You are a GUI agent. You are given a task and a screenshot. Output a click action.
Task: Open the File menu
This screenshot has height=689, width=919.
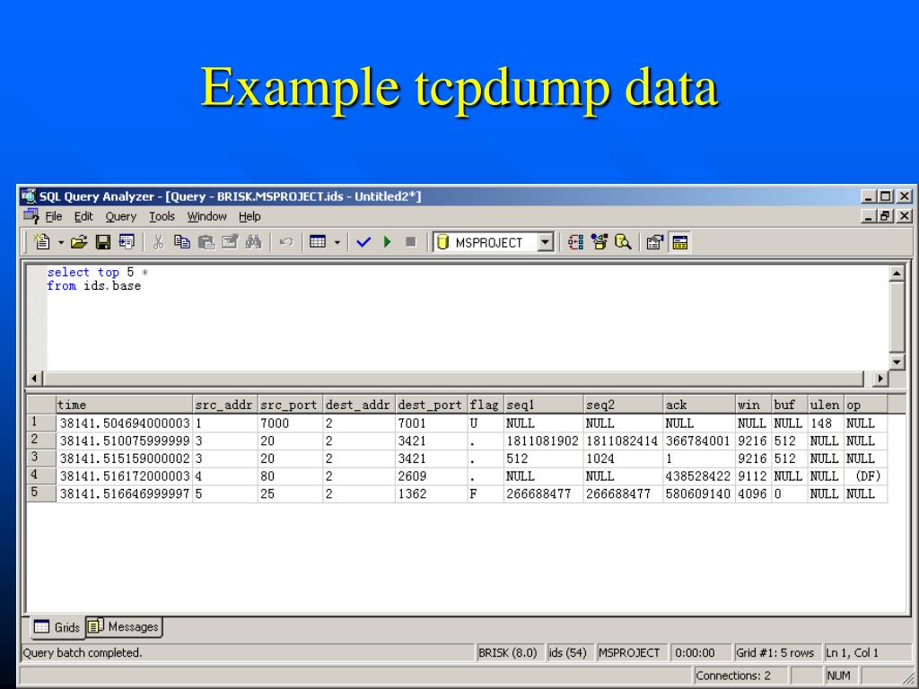[53, 217]
